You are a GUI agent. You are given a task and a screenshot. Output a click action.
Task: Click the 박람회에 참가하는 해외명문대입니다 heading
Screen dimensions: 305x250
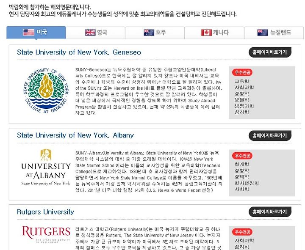pos(50,7)
